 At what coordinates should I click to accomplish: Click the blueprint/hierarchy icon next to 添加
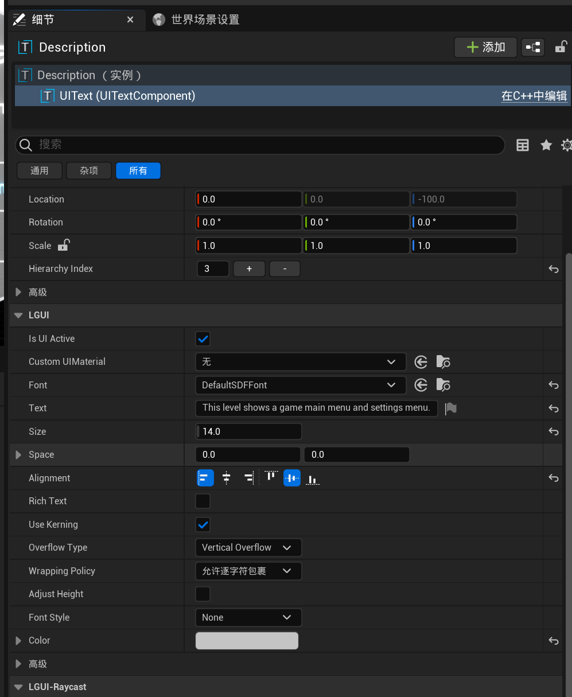point(533,48)
